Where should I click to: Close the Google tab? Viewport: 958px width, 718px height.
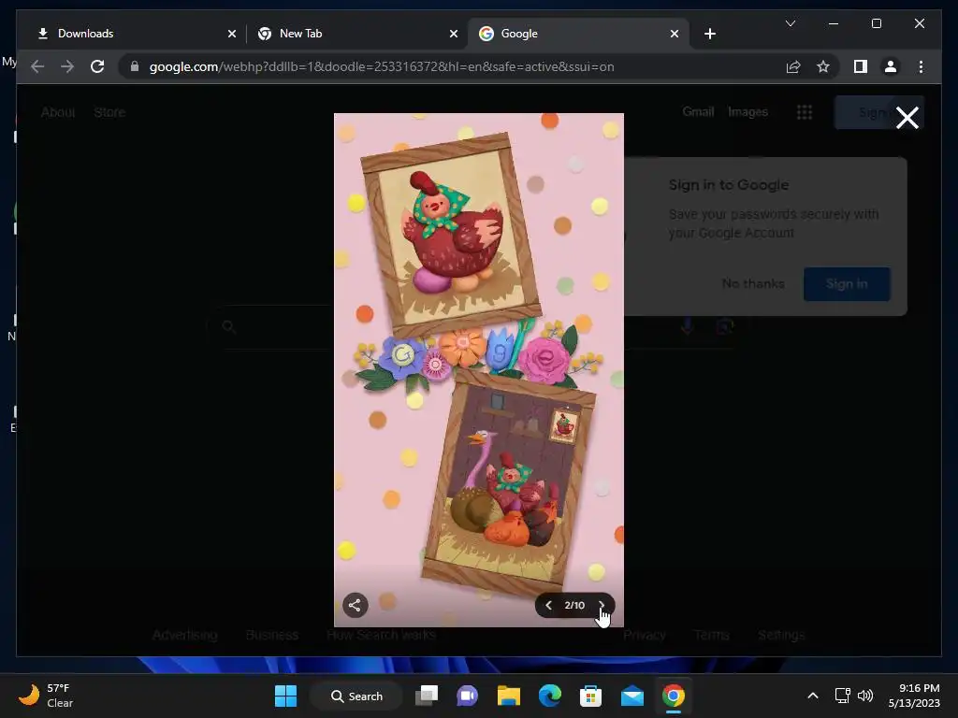coord(674,34)
